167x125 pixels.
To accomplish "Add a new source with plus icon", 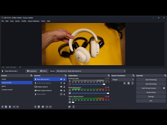I will coord(35,107).
